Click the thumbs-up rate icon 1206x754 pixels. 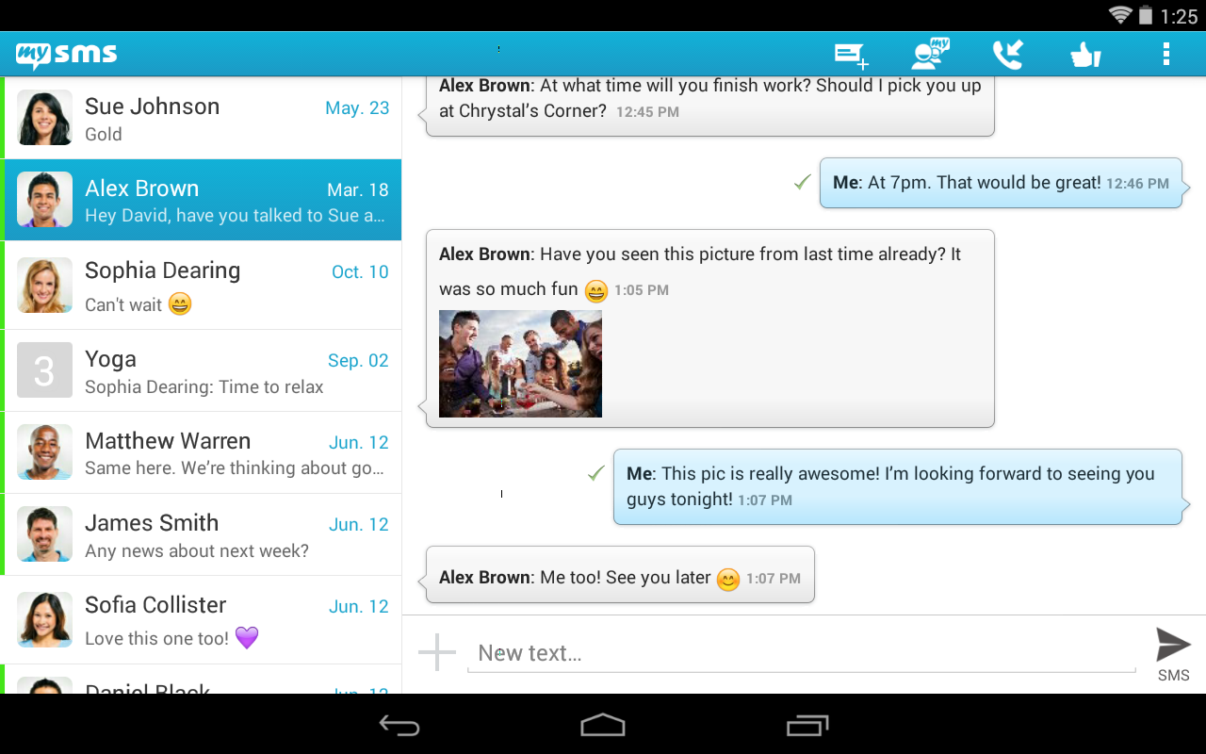1085,54
